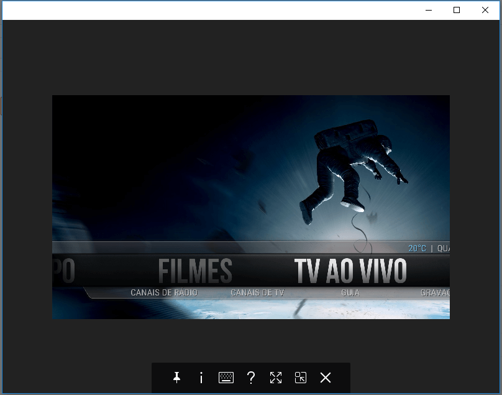Minimize the viewer window

[429, 10]
